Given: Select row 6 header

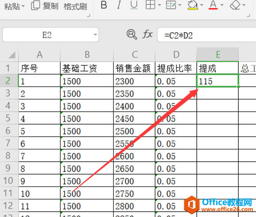Looking at the screenshot, I should click(9, 131).
